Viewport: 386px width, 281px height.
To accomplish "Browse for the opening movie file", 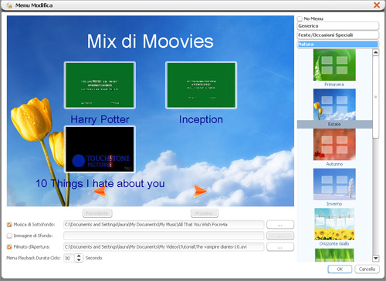I will [x=280, y=247].
